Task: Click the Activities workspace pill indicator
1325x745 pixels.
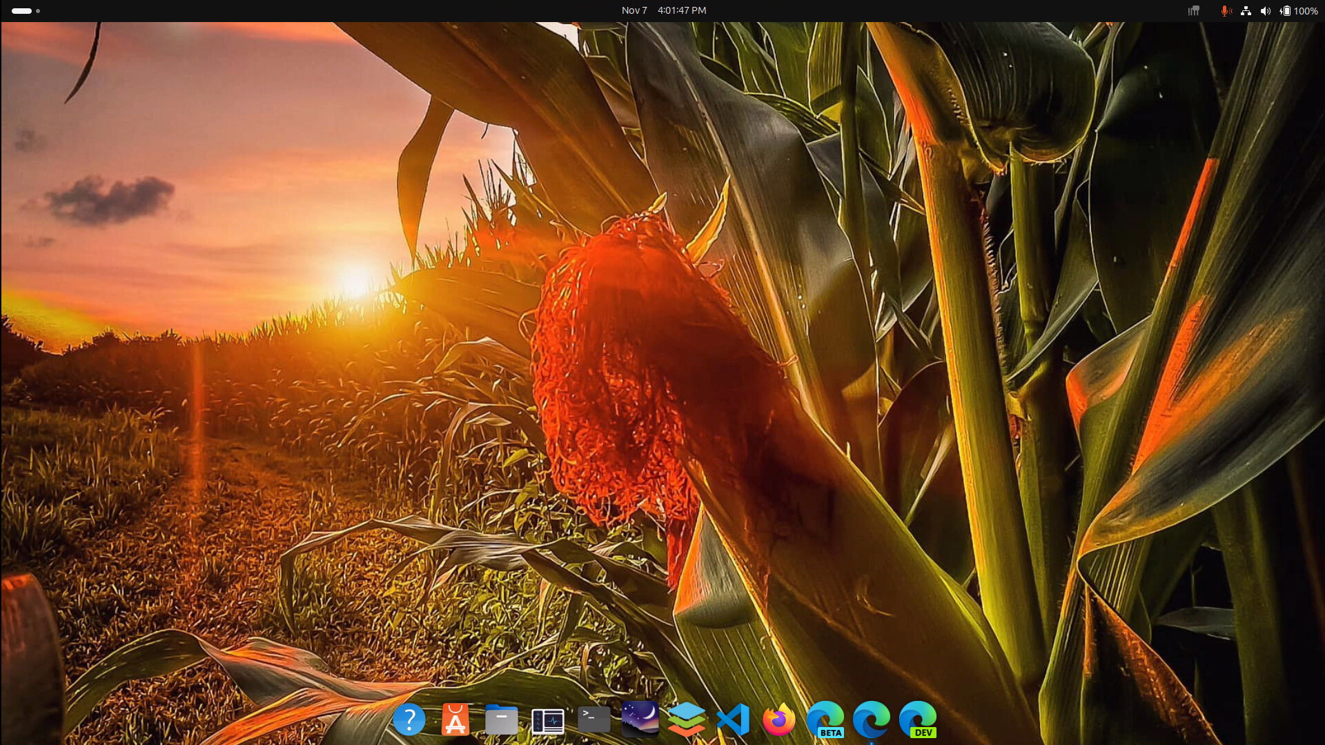Action: (22, 10)
